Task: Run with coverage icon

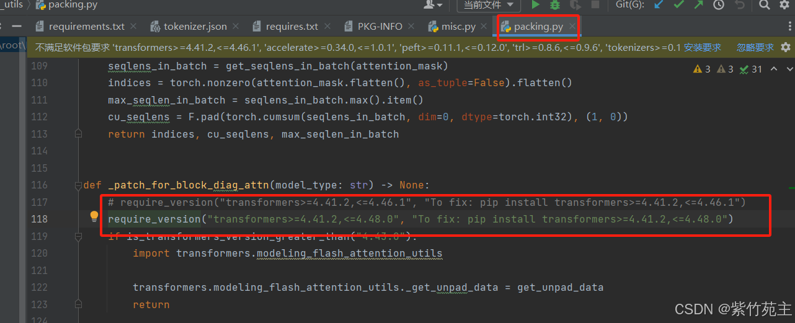Action: pyautogui.click(x=575, y=5)
